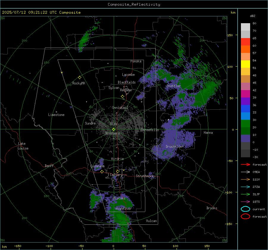Click the yellow radar-center diamond at Didsbury
This screenshot has width=268, height=250.
click(x=113, y=130)
